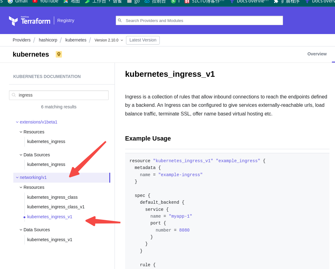Open kubernetes_ingress_v1 data source

coord(50,240)
